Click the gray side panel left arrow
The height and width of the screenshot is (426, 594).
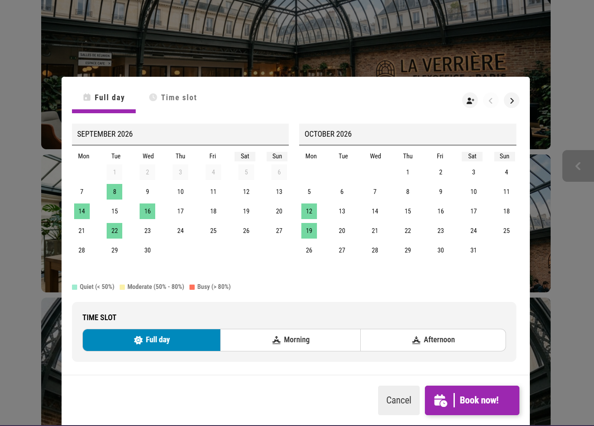pyautogui.click(x=578, y=166)
